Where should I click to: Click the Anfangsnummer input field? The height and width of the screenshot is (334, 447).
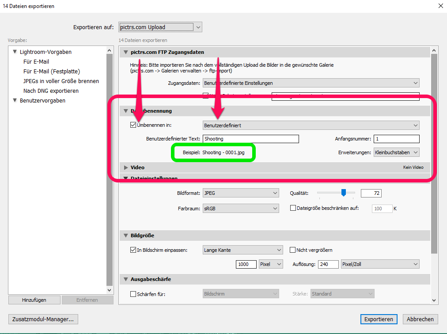tap(397, 139)
